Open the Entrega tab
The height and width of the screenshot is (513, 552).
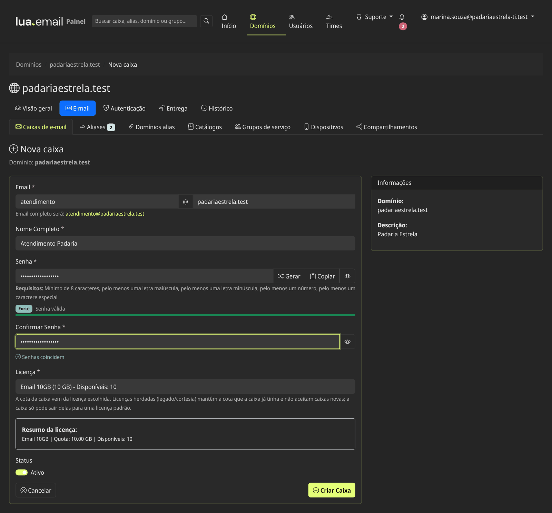[173, 108]
